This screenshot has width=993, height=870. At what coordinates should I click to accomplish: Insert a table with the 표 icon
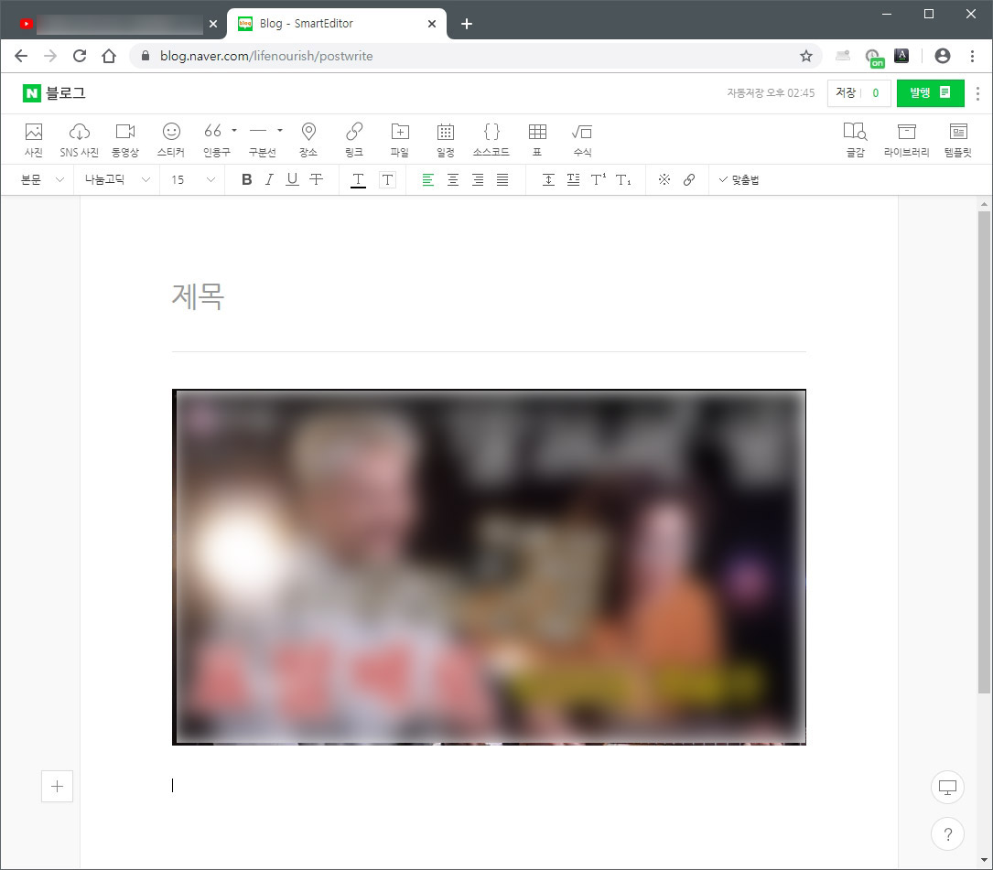coord(537,139)
